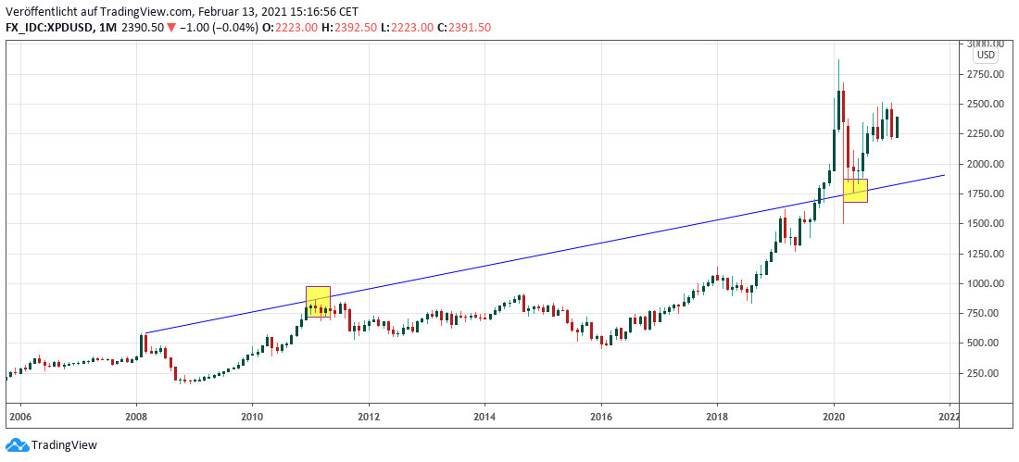The image size is (1019, 462).
Task: Select the 2022 label on time axis
Action: pos(950,417)
